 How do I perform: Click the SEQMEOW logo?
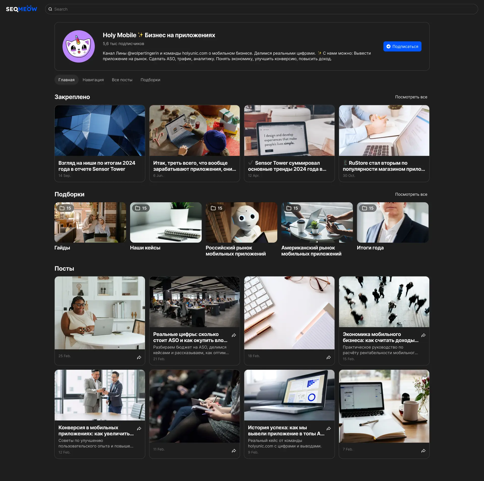coord(21,9)
